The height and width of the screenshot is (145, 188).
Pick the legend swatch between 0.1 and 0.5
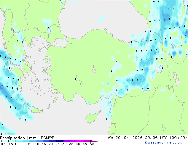[x=5, y=141]
